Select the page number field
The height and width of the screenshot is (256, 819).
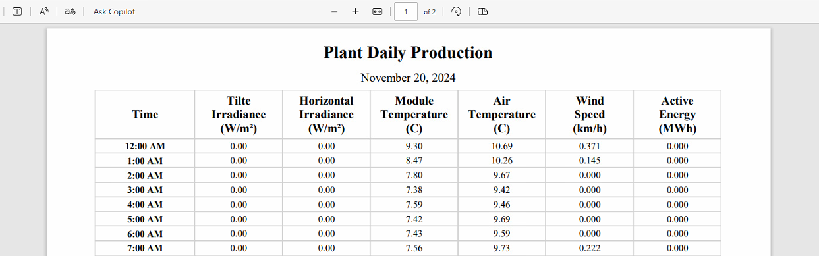point(406,11)
